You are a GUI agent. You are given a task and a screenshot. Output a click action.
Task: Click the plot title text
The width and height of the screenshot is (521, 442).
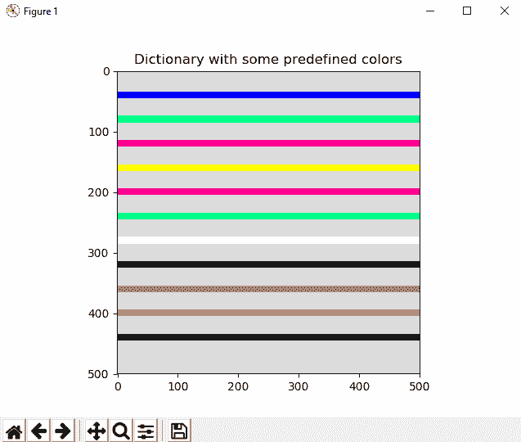coord(268,60)
